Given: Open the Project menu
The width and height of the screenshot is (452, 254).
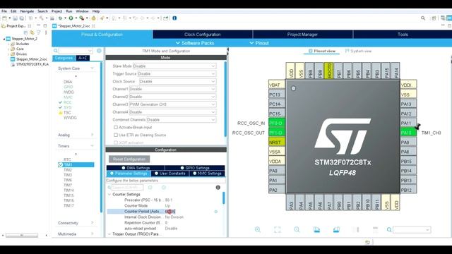Looking at the screenshot, I should (56, 11).
